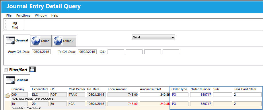Image resolution: width=263 pixels, height=110 pixels.
Task: Click ROTABLE INVENTORY ACCOUNT description text
Action: click(x=33, y=99)
